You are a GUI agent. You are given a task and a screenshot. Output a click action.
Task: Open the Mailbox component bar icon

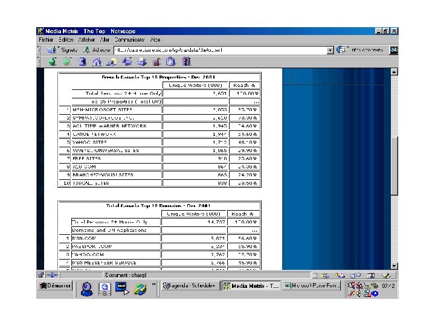click(340, 275)
